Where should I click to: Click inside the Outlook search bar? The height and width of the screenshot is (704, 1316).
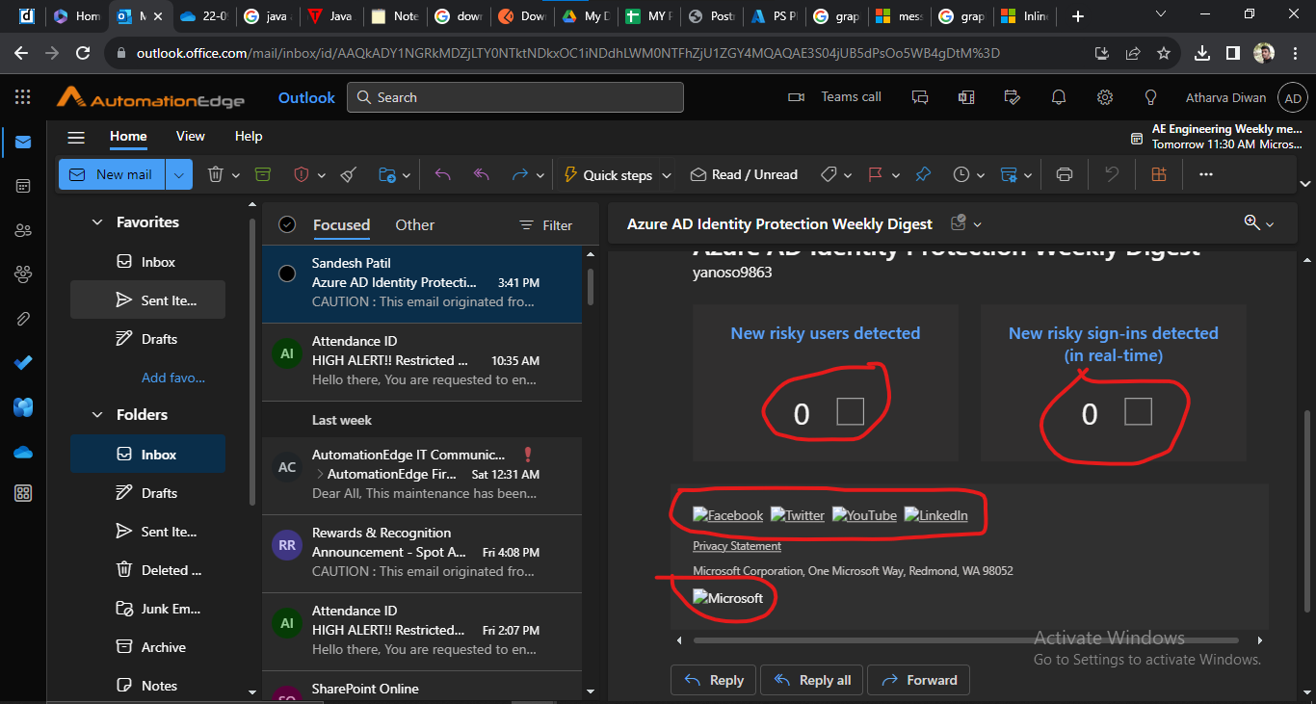tap(514, 97)
